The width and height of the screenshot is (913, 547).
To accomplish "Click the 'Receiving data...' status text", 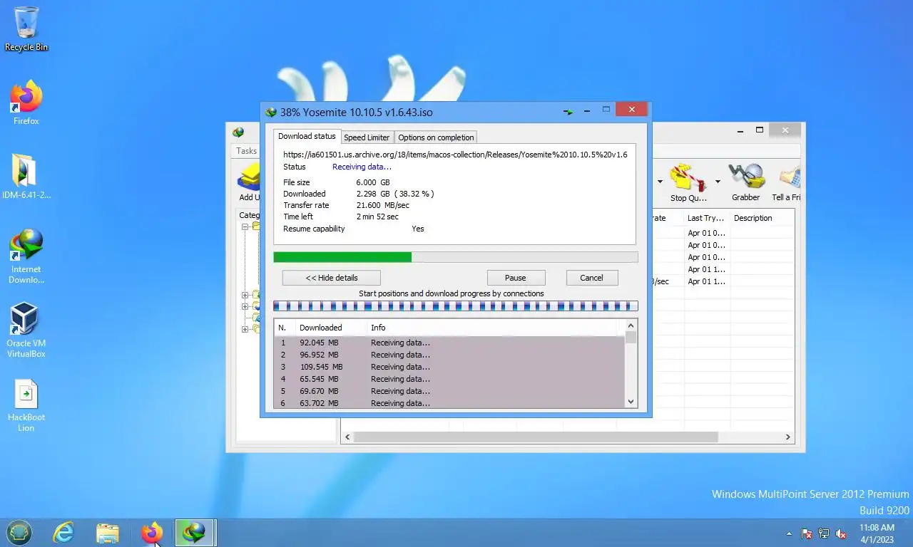I will pyautogui.click(x=362, y=167).
